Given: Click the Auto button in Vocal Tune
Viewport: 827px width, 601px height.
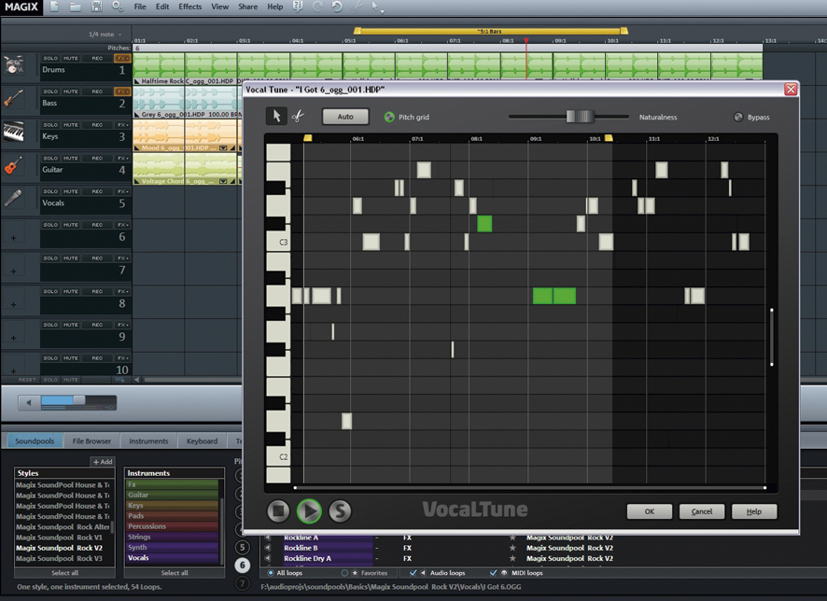Looking at the screenshot, I should pos(345,117).
